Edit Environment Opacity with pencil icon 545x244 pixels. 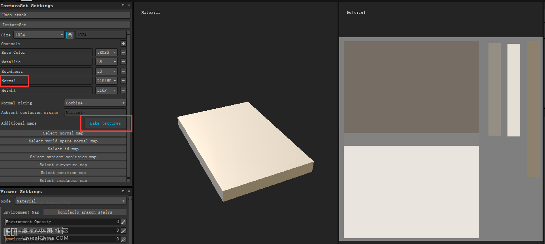(123, 222)
